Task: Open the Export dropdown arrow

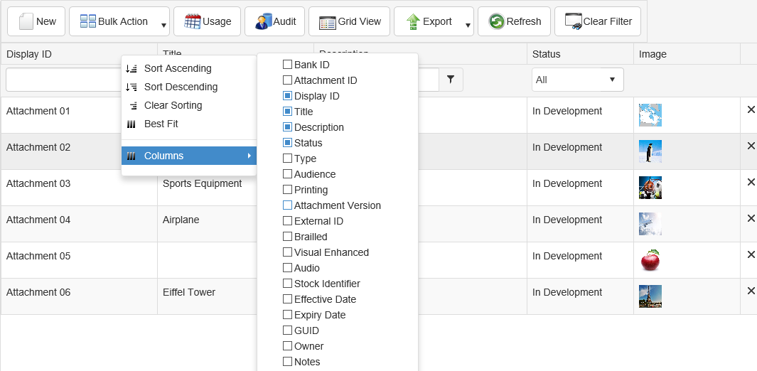Action: click(468, 26)
